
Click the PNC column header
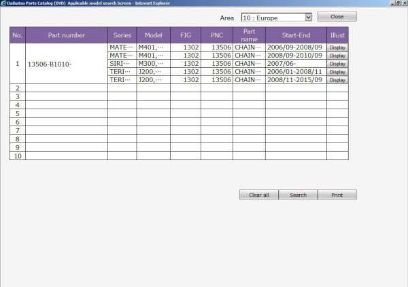tap(217, 35)
